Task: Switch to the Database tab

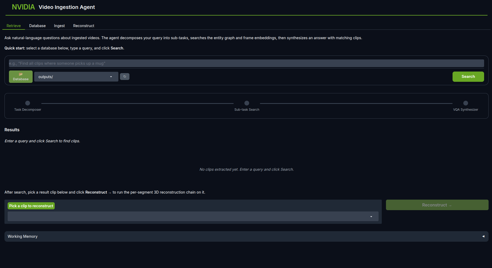Action: tap(37, 26)
